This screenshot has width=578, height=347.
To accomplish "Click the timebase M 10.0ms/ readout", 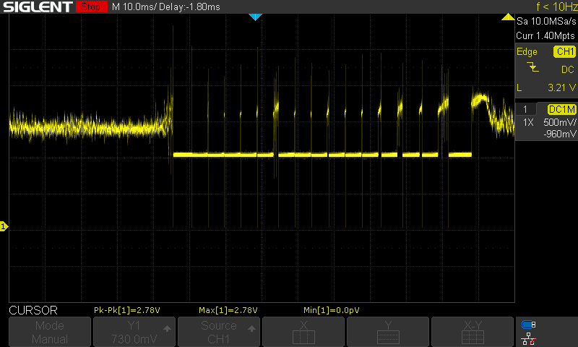I will 134,7.
